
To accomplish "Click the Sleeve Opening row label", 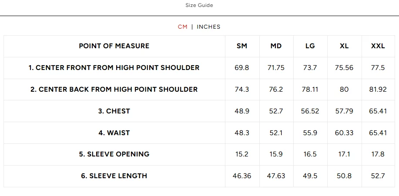I will click(114, 154).
